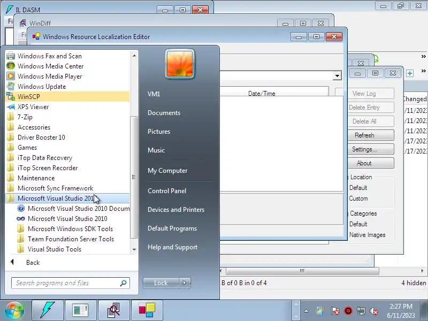Show hidden tray icons
The height and width of the screenshot is (321, 428).
(x=306, y=311)
